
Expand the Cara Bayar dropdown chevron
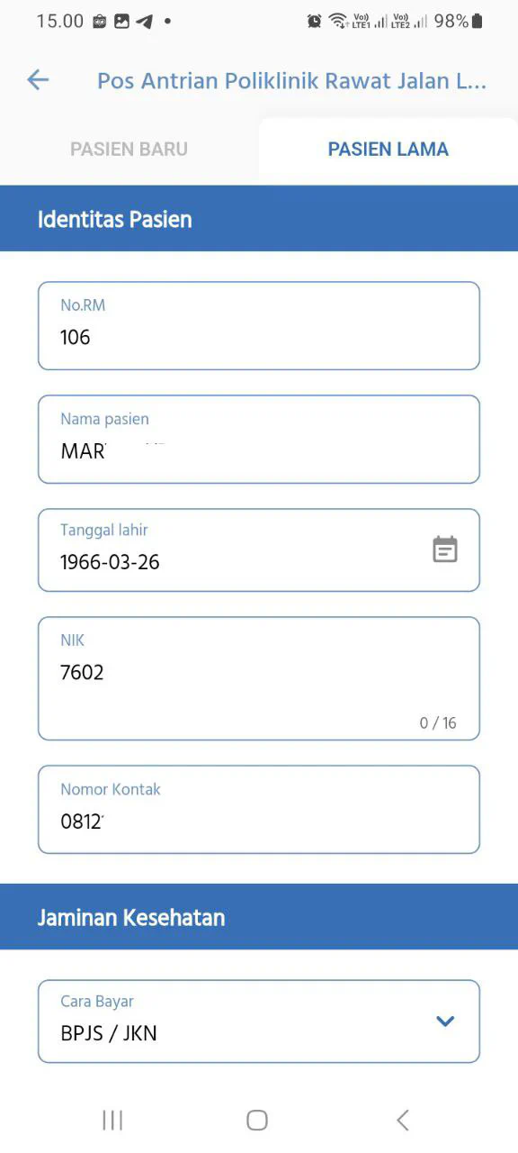(445, 1021)
